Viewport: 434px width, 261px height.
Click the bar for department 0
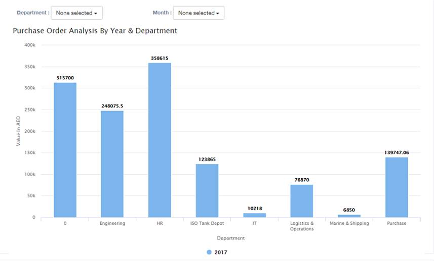65,150
